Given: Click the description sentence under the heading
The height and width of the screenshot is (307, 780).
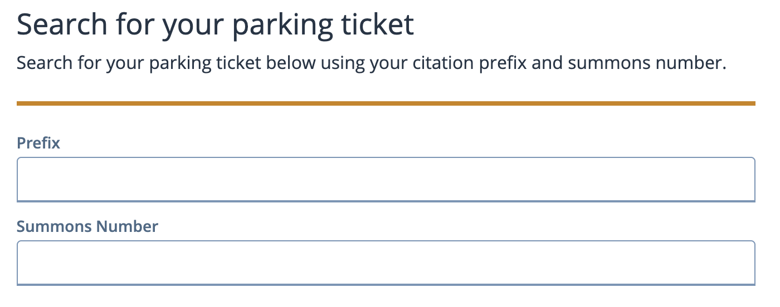Looking at the screenshot, I should (x=371, y=63).
